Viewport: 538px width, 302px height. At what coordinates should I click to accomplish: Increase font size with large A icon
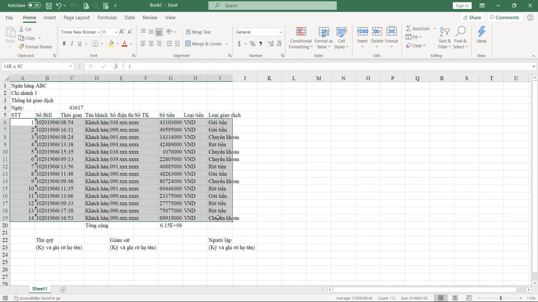[123, 32]
